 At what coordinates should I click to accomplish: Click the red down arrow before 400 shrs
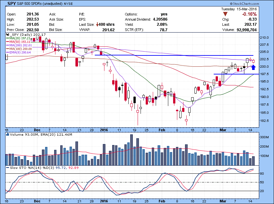97,24
